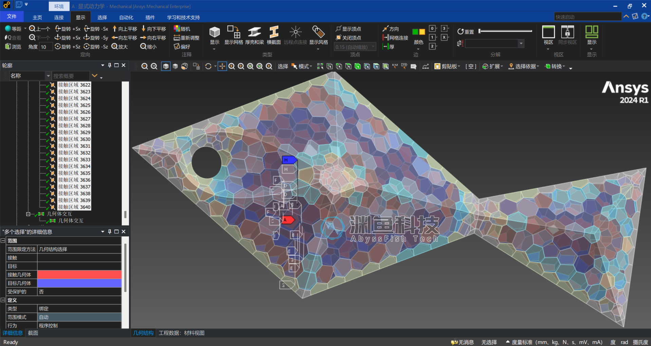Screen dimensions: 651x346
Task: Click 度量标准 units in status bar
Action: coord(554,342)
